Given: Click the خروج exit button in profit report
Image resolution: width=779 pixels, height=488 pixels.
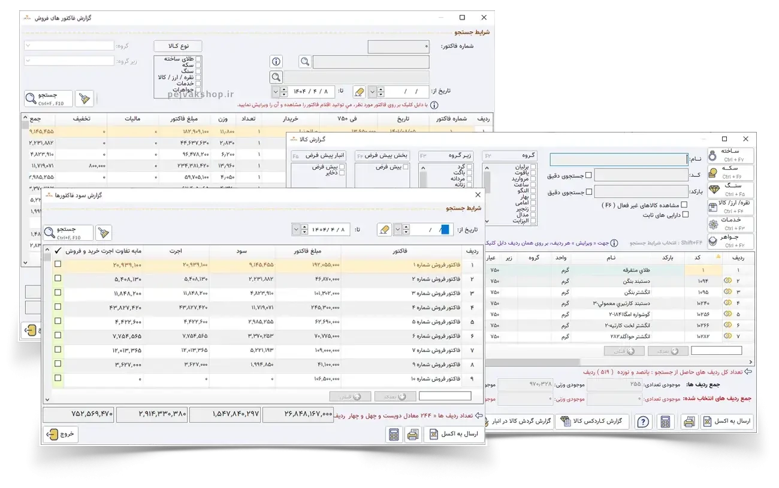Looking at the screenshot, I should click(x=60, y=434).
